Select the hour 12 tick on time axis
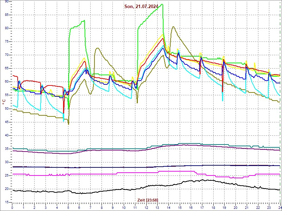This screenshot has width=282, height=211. [146, 208]
